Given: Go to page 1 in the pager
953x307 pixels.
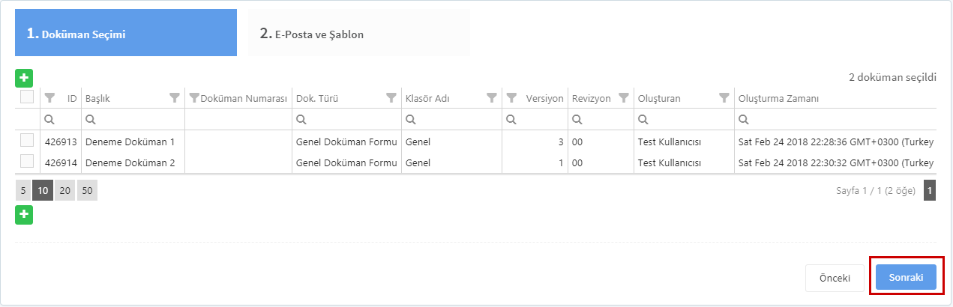Looking at the screenshot, I should [930, 191].
